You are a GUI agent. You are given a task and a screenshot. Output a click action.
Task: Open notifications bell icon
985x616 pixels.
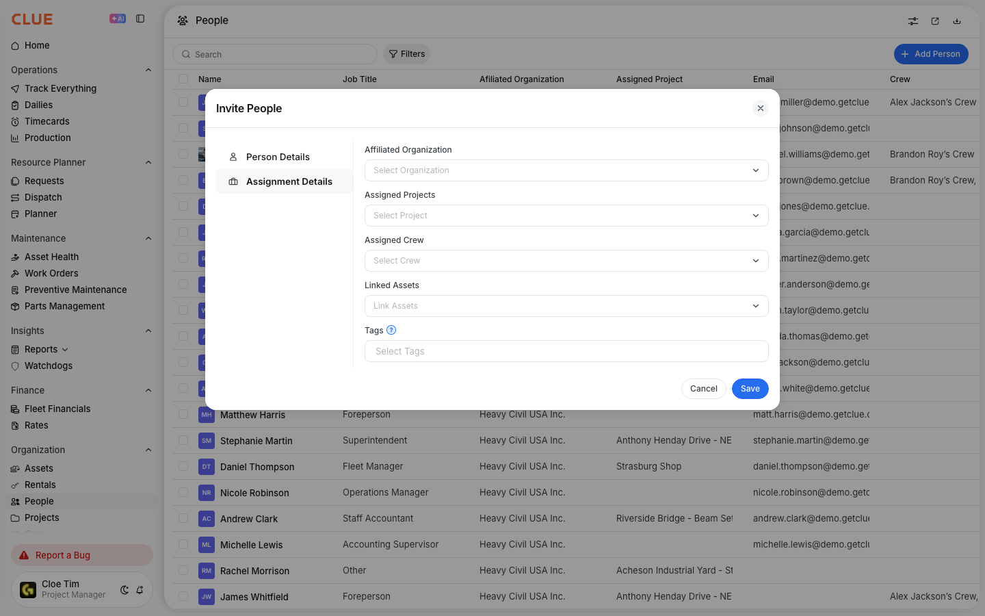140,590
